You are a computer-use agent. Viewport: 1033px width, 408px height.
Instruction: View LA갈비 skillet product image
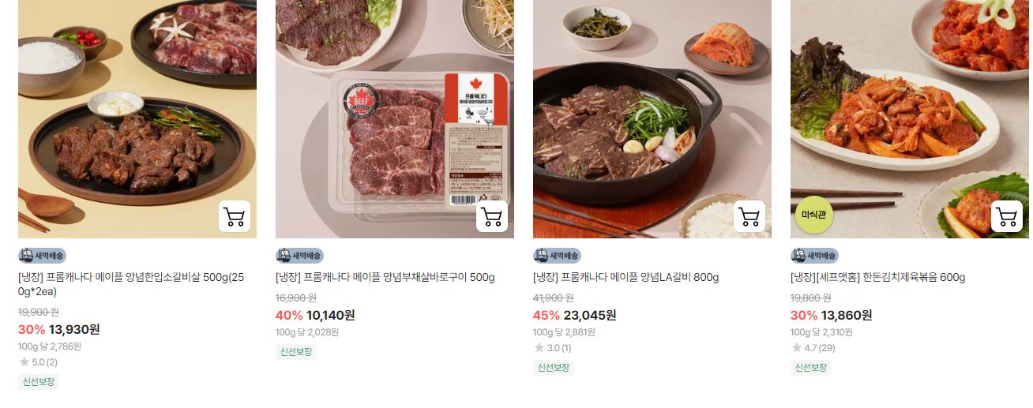point(652,119)
